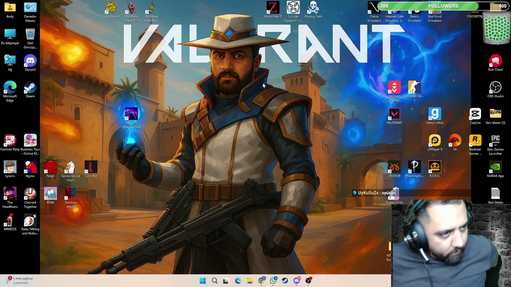Launch Discord from the desktop shortcut
Image resolution: width=511 pixels, height=287 pixels.
pos(30,63)
